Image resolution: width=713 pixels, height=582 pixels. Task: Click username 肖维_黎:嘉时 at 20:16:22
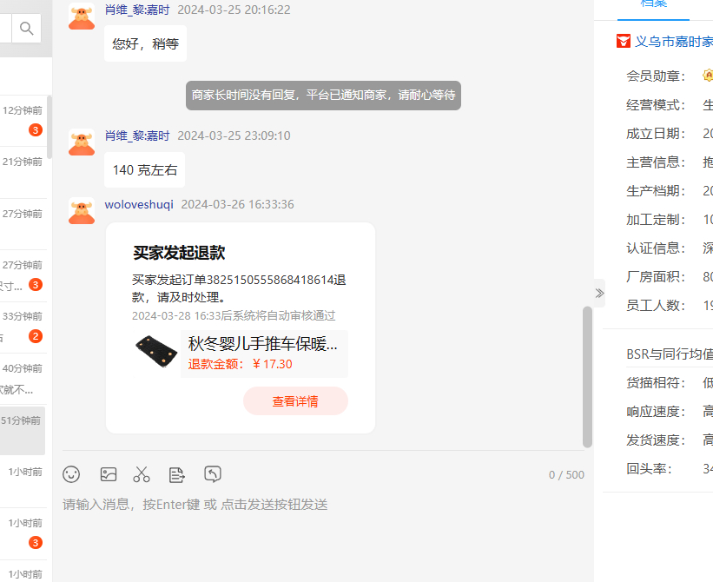point(137,10)
